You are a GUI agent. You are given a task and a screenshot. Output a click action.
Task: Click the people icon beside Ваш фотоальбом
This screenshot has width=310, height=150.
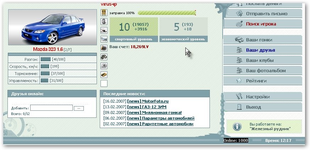click(x=239, y=70)
